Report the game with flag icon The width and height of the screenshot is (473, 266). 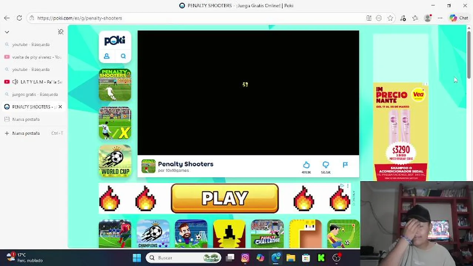(345, 165)
